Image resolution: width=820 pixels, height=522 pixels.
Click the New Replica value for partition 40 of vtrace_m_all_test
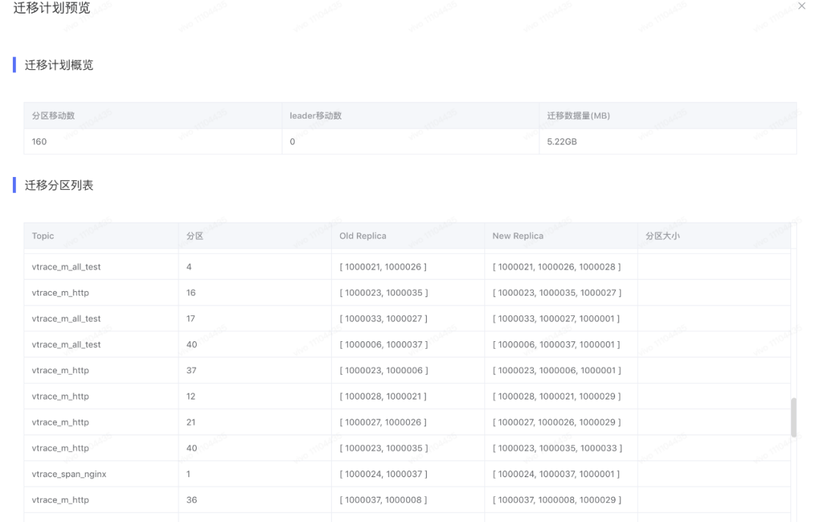tap(559, 344)
